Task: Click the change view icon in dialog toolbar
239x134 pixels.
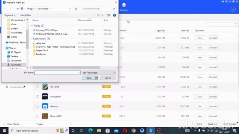Action: 99,15
